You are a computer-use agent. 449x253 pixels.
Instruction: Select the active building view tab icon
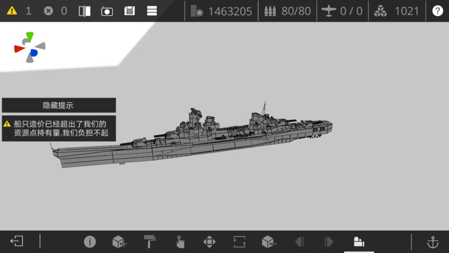click(x=359, y=241)
